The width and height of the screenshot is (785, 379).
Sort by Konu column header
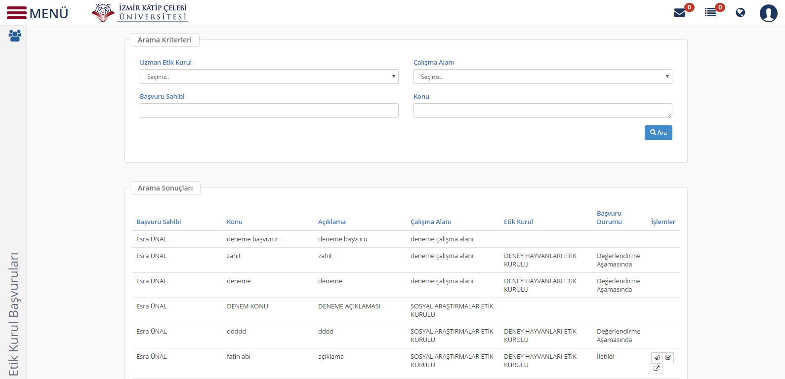pos(235,222)
